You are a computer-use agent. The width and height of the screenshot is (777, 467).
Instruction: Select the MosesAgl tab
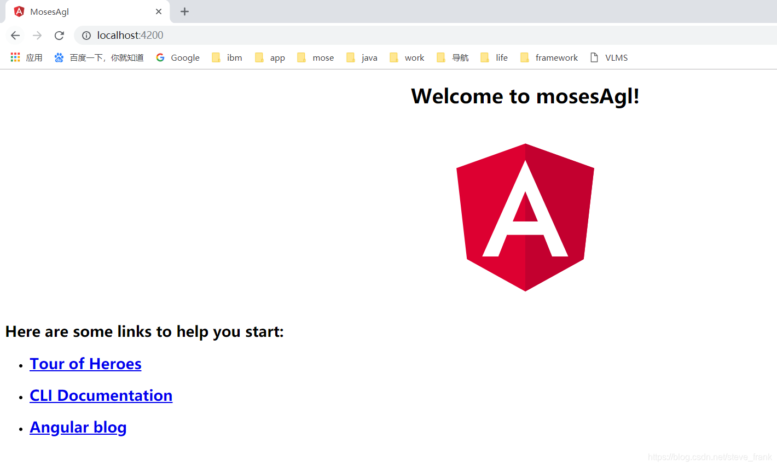[88, 11]
